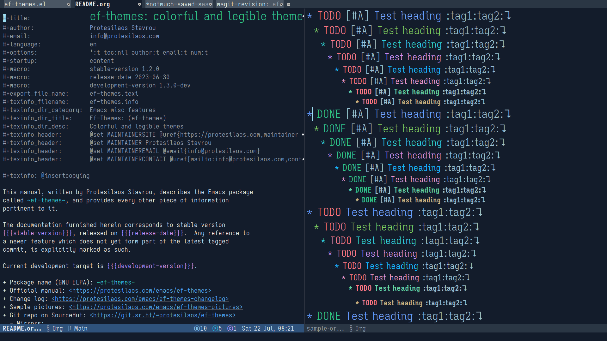This screenshot has height=341, width=607.
Task: Click the P5 indicator in the mode line
Action: (217, 328)
